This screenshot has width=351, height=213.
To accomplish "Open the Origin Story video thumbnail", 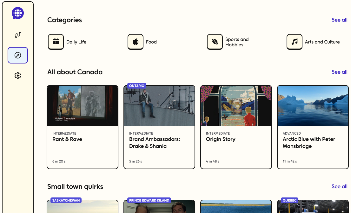I will pos(236,106).
